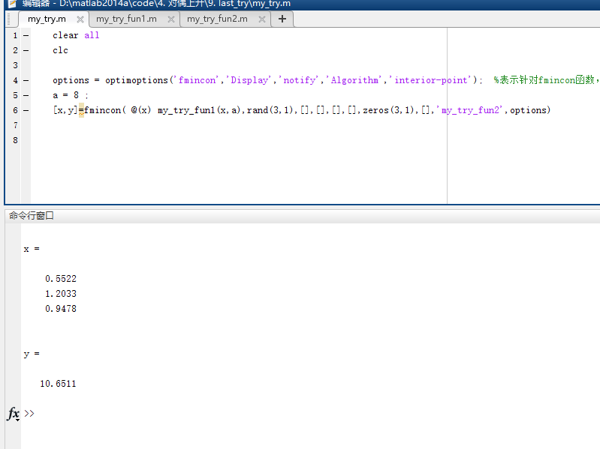Image resolution: width=600 pixels, height=449 pixels.
Task: Switch to the my_try_fun2.m tab
Action: pyautogui.click(x=217, y=19)
